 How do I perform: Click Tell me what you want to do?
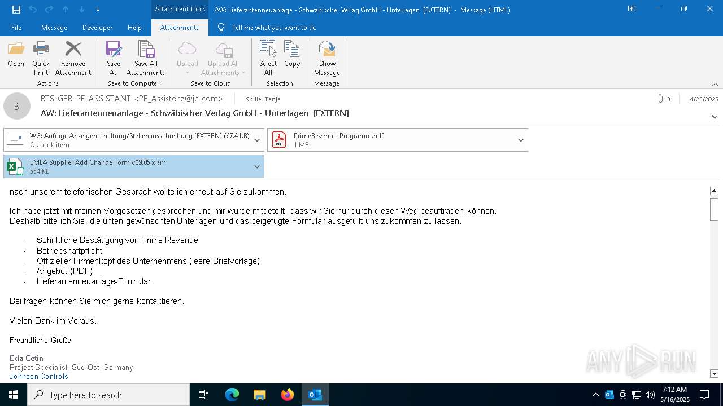274,28
